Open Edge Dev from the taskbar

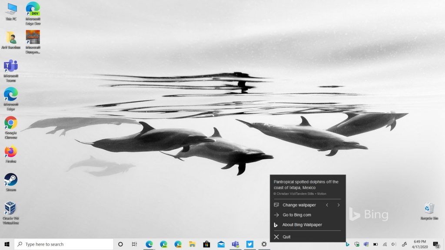click(x=163, y=244)
